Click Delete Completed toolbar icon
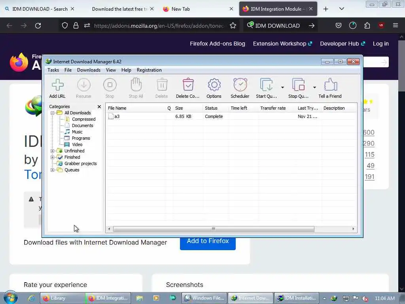 [188, 88]
